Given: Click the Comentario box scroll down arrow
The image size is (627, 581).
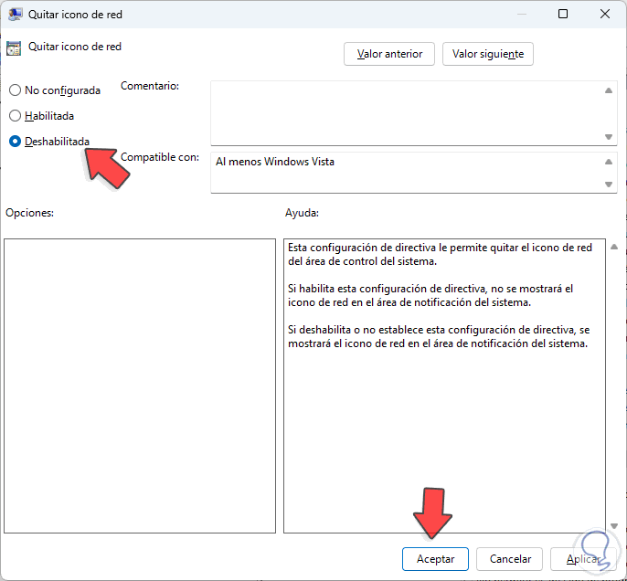Looking at the screenshot, I should [x=609, y=137].
